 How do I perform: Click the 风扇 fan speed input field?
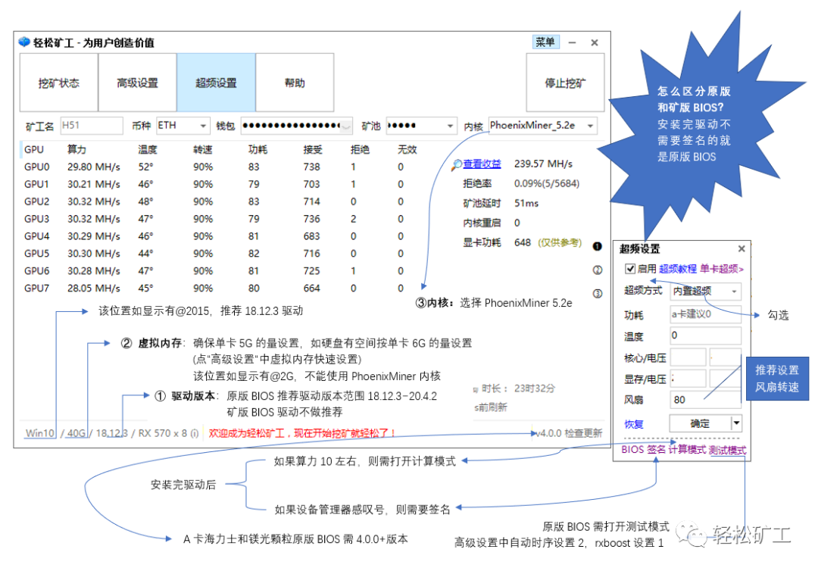[x=704, y=400]
